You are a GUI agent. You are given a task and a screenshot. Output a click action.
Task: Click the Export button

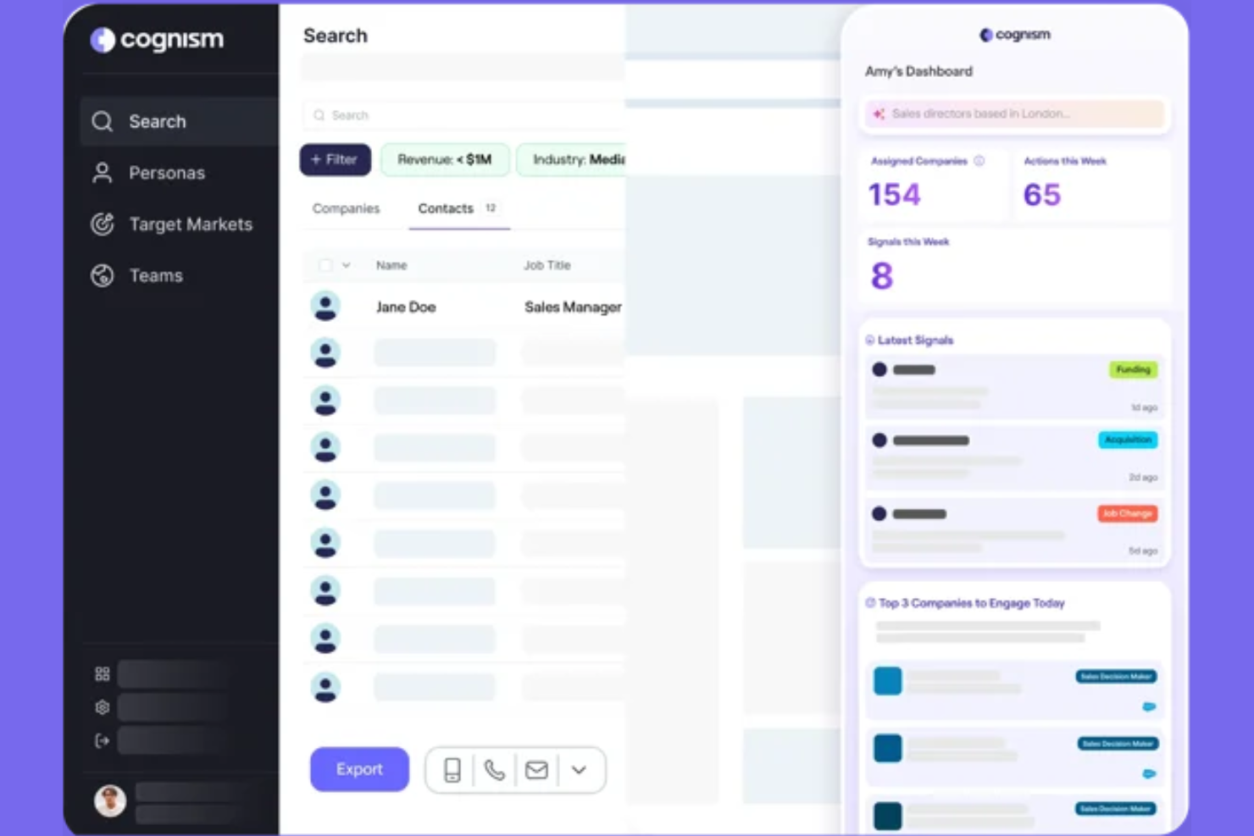[x=358, y=769]
